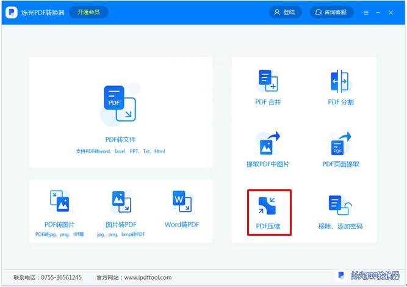The width and height of the screenshot is (407, 287).
Task: Minimize the 烁光PDF转换器 window
Action: [x=378, y=12]
